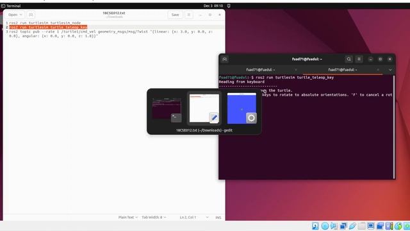The height and width of the screenshot is (231, 410).
Task: Click the VirtualBox shared folders status icon
Action: pyautogui.click(x=361, y=226)
